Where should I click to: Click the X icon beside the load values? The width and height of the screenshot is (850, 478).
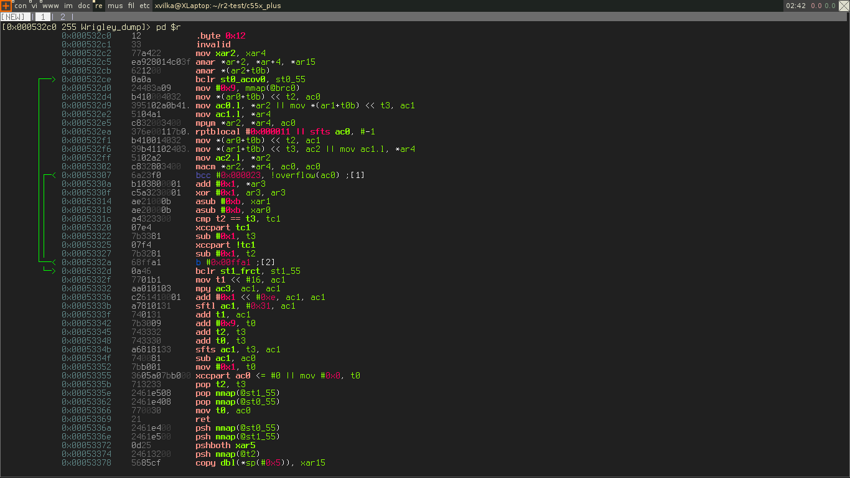click(x=844, y=6)
